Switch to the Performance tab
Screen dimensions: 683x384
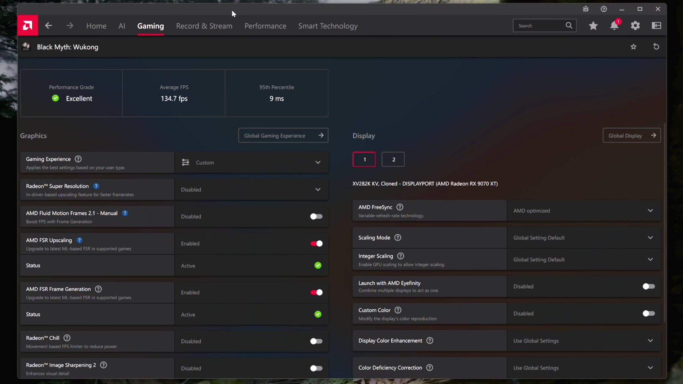[x=265, y=26]
